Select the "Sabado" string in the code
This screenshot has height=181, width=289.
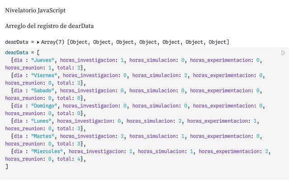[x=42, y=90]
